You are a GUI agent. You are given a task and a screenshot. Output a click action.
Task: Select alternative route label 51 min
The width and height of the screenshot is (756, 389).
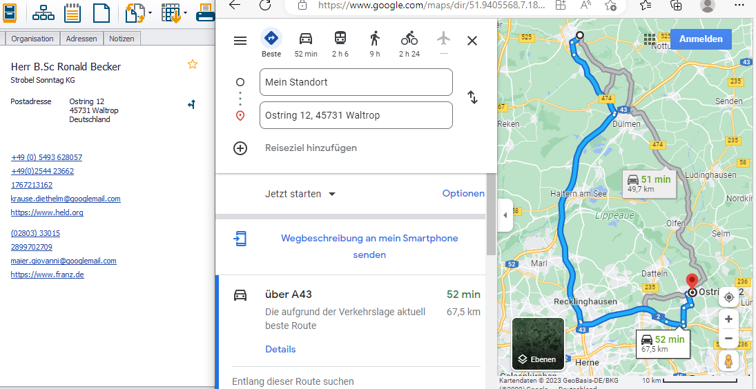click(650, 183)
